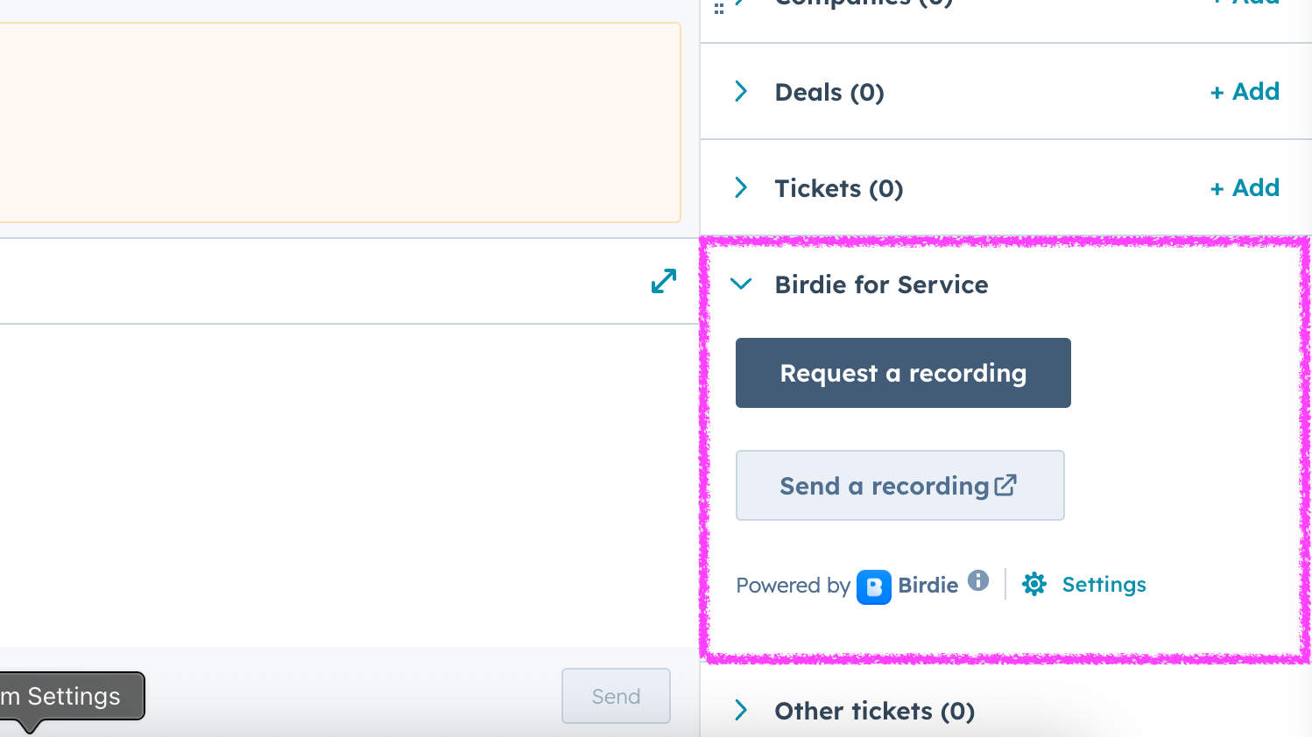Expand the Other tickets (0) section
The height and width of the screenshot is (737, 1312).
click(x=741, y=710)
